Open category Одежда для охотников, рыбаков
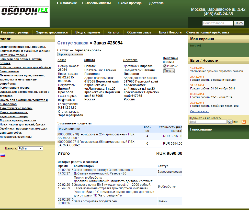 tap(25, 94)
